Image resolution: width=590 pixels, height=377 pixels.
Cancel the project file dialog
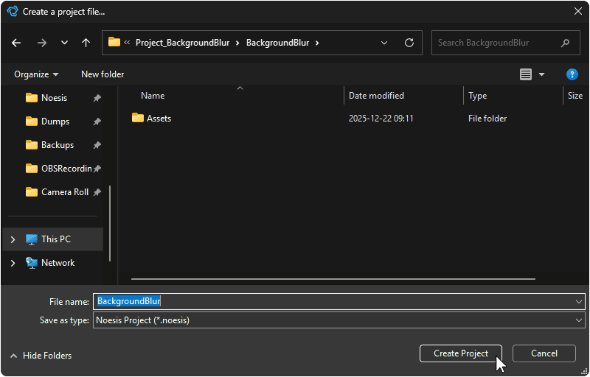[544, 353]
